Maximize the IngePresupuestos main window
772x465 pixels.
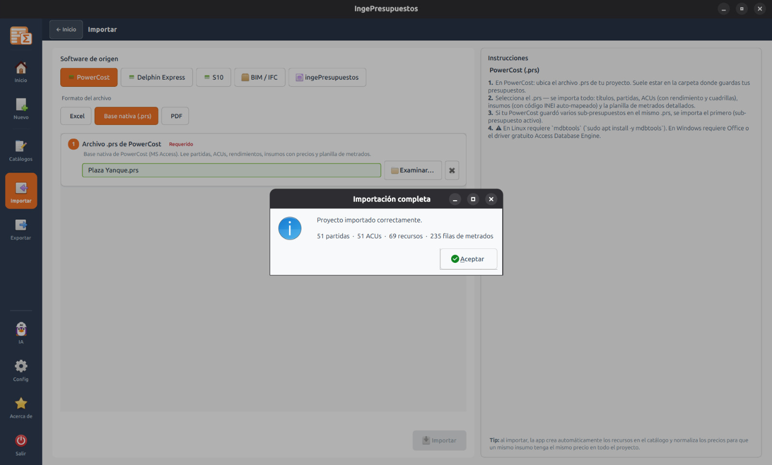(742, 9)
